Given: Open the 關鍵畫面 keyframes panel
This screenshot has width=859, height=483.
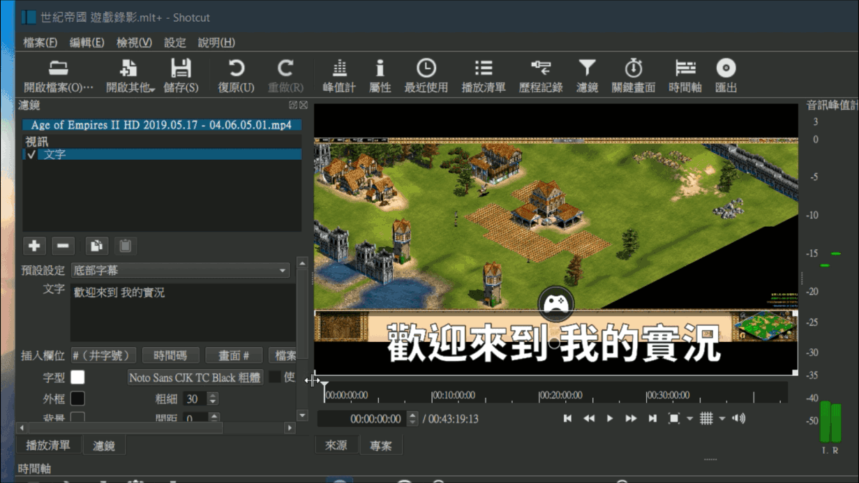Looking at the screenshot, I should point(633,75).
